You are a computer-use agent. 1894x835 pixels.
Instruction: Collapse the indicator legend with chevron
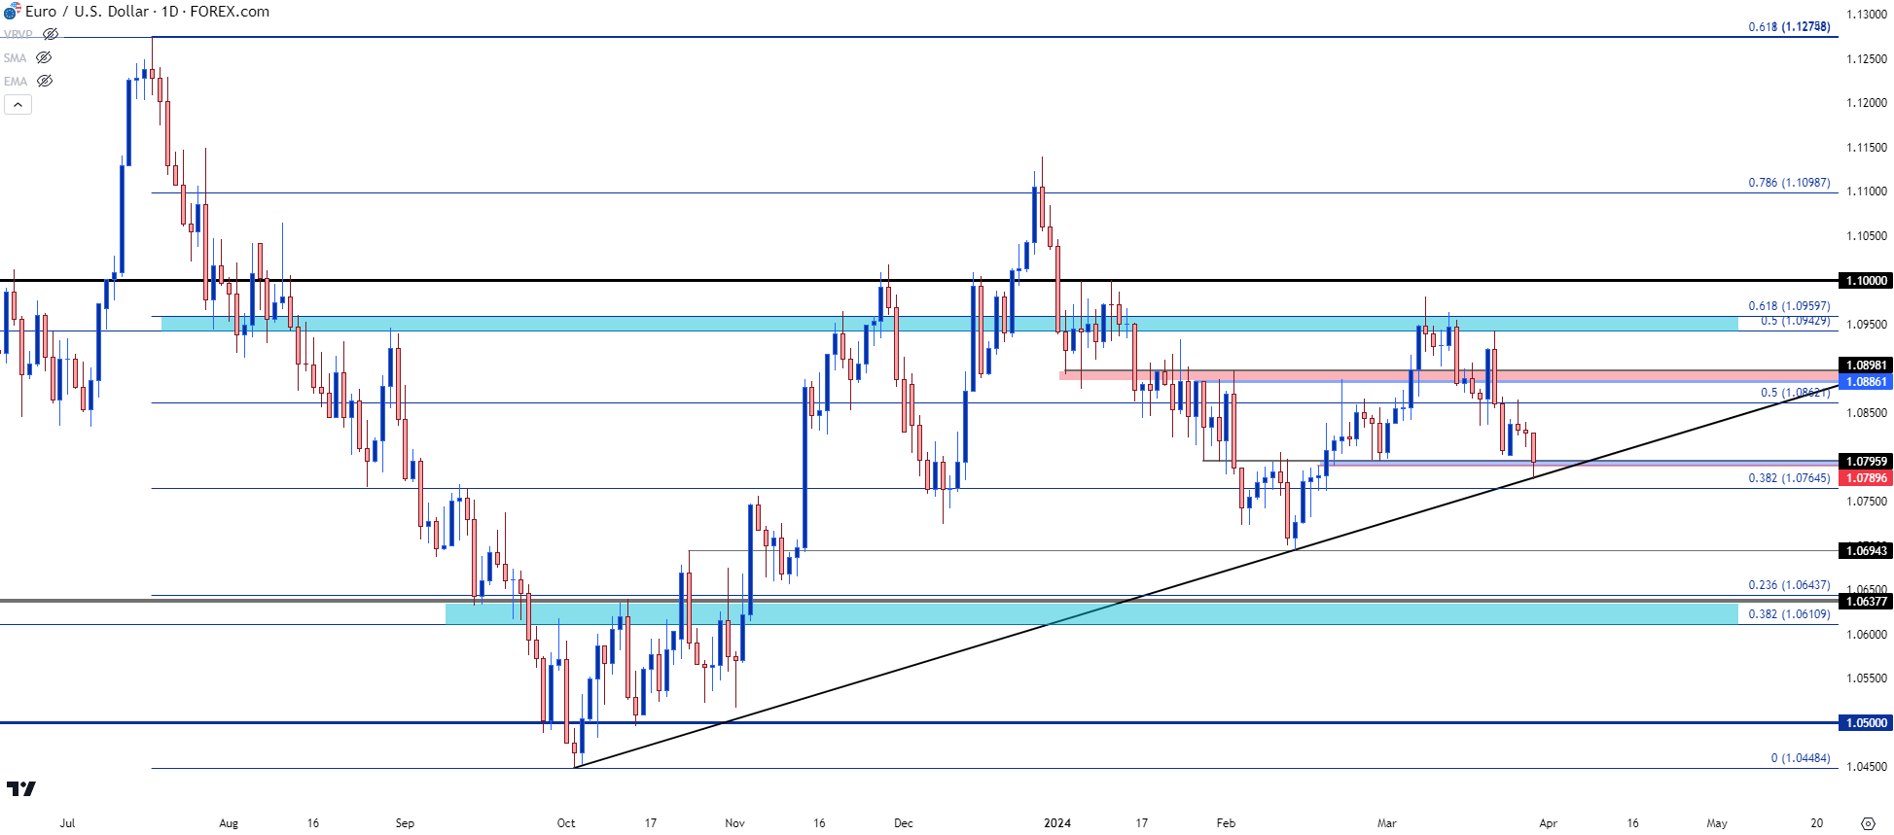(x=18, y=104)
